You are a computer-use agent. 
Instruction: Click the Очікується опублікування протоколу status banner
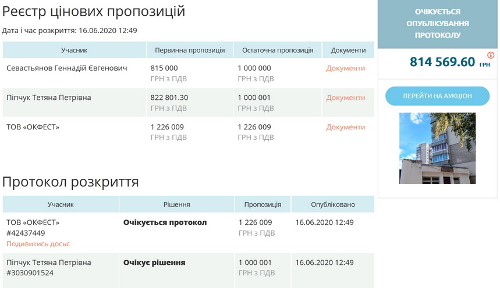tap(437, 23)
